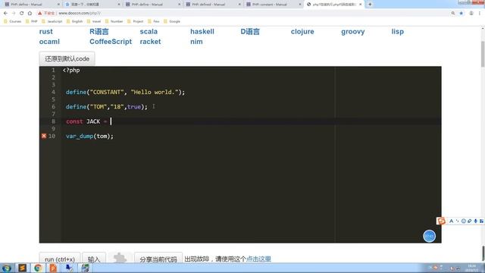Open the 点击这里 link
Image resolution: width=485 pixels, height=273 pixels.
pos(258,259)
